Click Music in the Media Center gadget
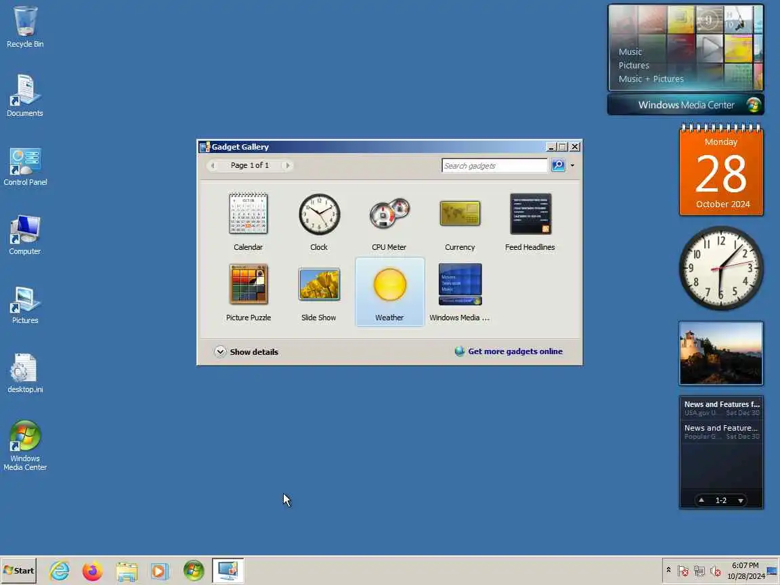780x585 pixels. (630, 51)
